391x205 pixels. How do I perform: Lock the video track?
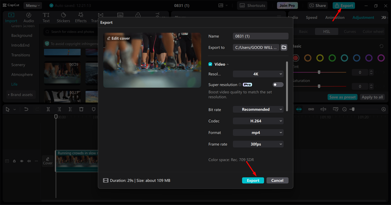[x=14, y=161]
